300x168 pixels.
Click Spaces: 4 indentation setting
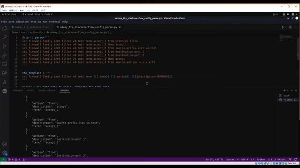tap(232, 160)
